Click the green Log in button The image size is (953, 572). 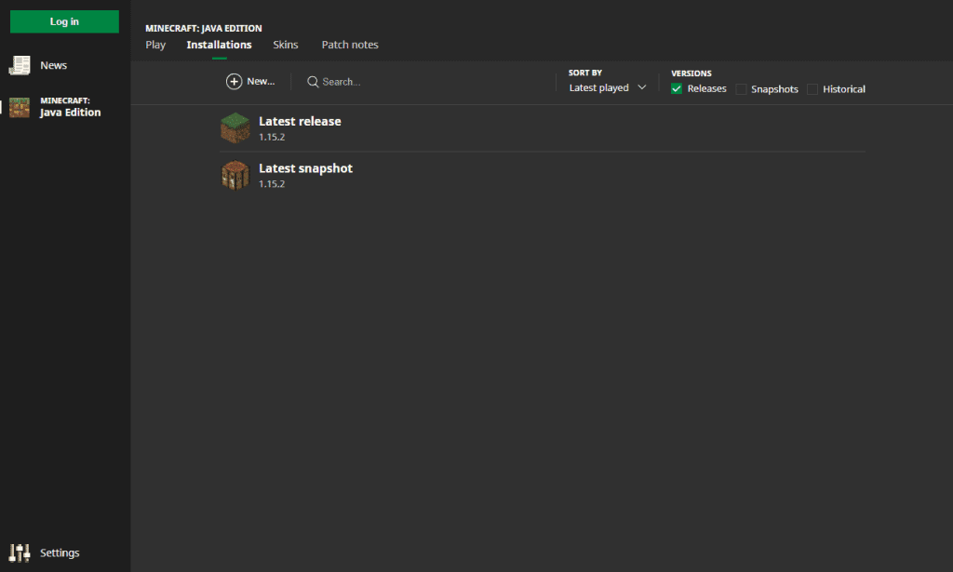64,22
